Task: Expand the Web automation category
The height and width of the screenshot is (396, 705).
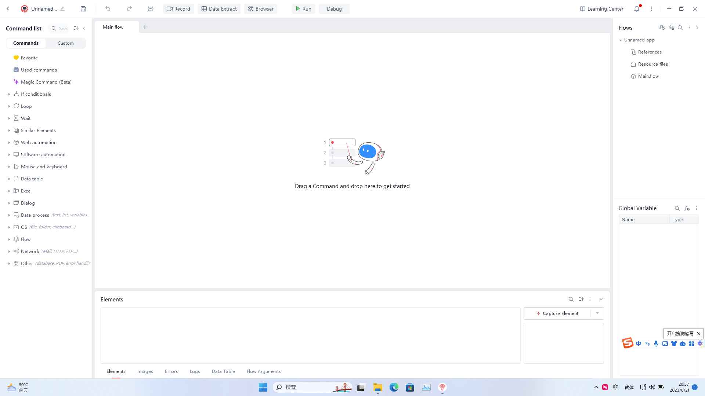Action: click(9, 143)
